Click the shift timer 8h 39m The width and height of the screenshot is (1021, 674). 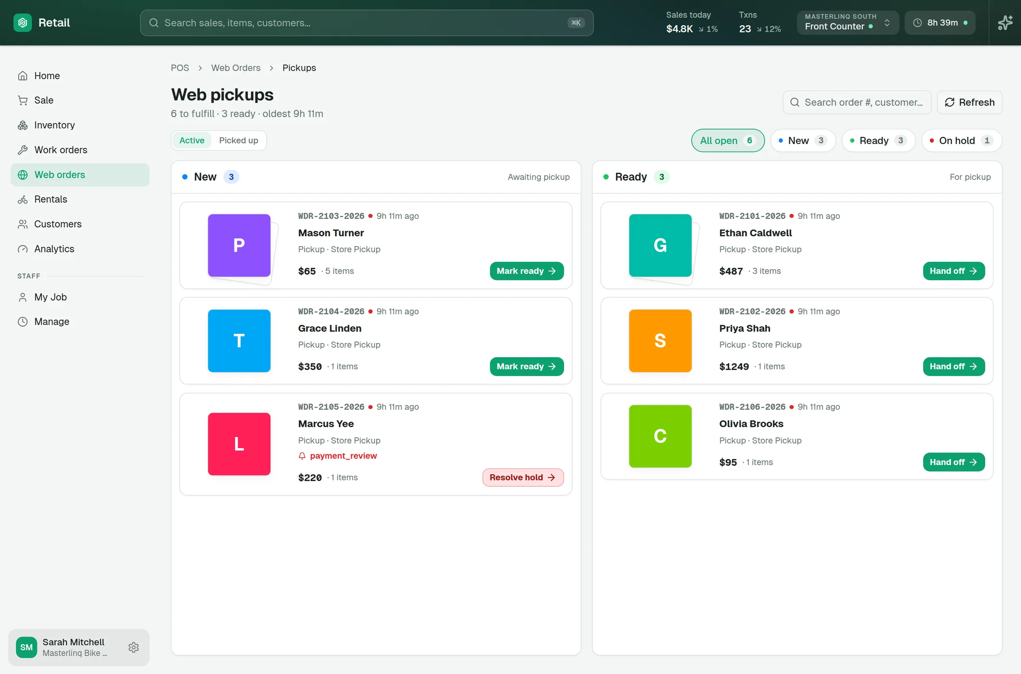click(x=939, y=22)
